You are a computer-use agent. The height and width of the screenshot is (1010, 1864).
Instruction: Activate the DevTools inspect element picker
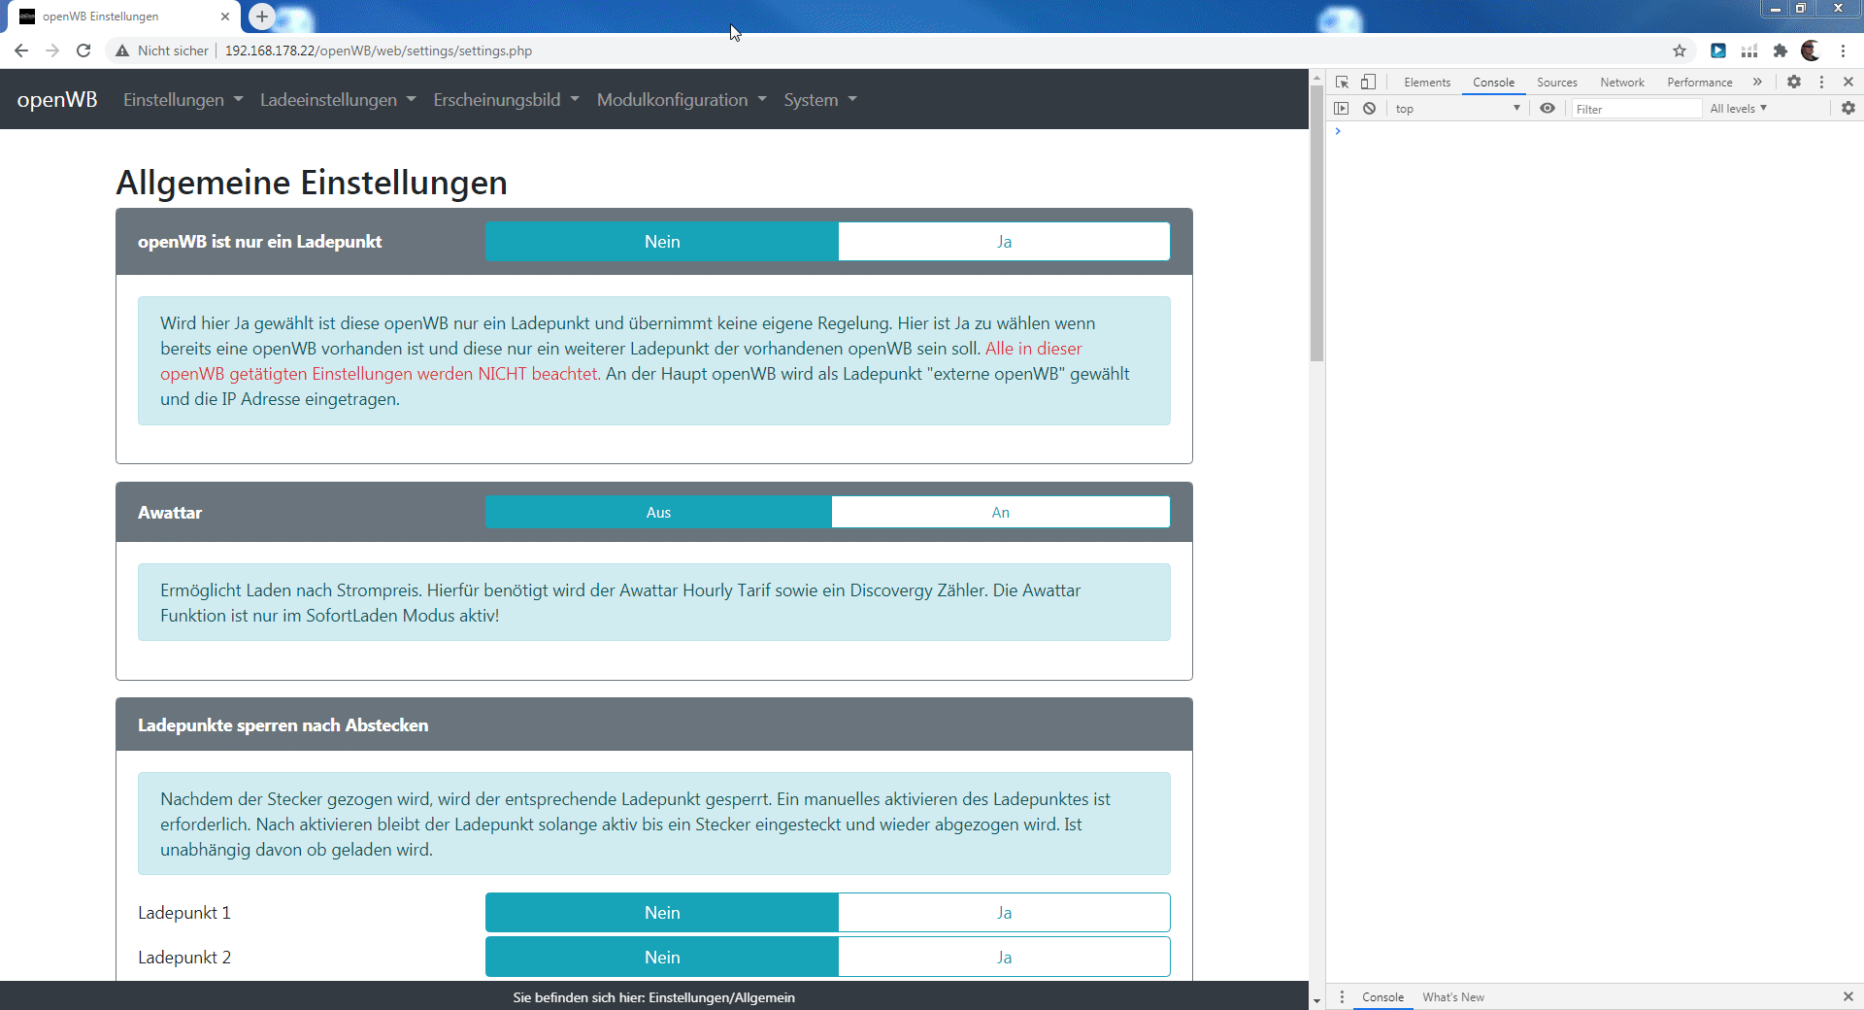pos(1343,83)
